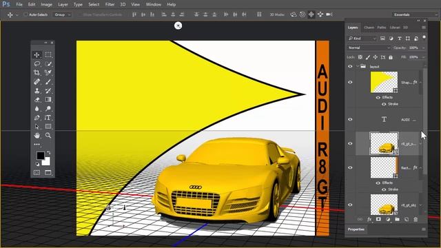Viewport: 441px width, 248px height.
Task: Hide the Rectangle layer
Action: (350, 168)
